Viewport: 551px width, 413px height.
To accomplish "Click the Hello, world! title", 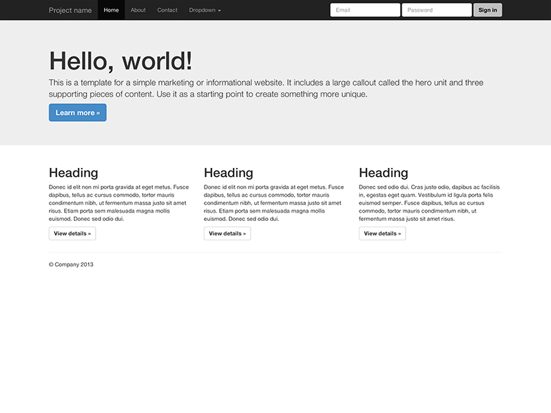I will (x=121, y=61).
